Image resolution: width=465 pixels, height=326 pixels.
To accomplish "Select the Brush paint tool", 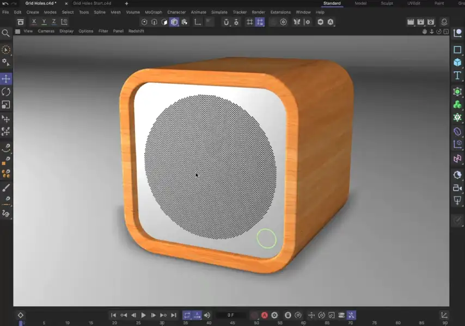I will [x=6, y=187].
